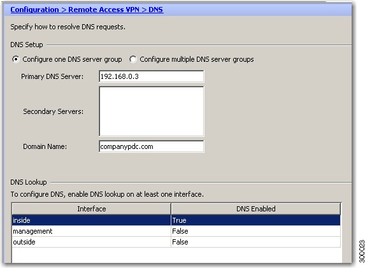Click the Primary DNS Server field
The width and height of the screenshot is (365, 268).
152,76
